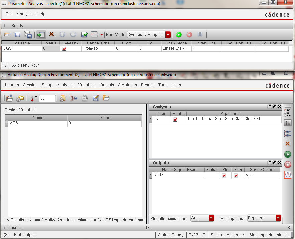This screenshot has height=239, width=295.
Task: Click the gear folder icon in ADE toolbar
Action: 20,98
